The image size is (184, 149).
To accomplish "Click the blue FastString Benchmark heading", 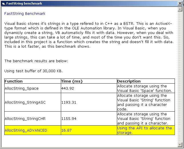I will pos(25,14).
